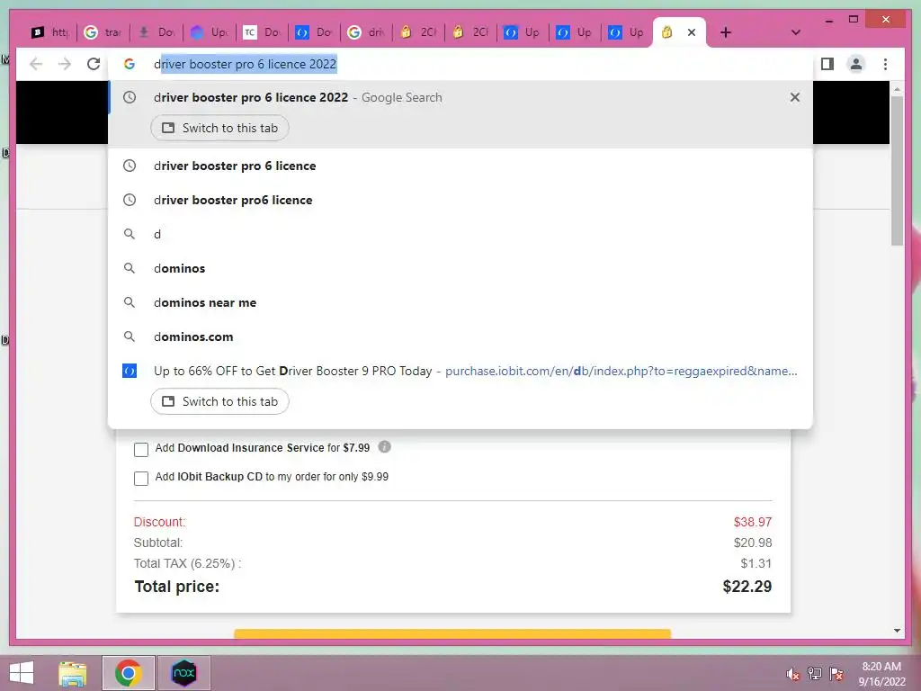Image resolution: width=921 pixels, height=691 pixels.
Task: Click the scrollbar up arrow
Action: coord(897,89)
